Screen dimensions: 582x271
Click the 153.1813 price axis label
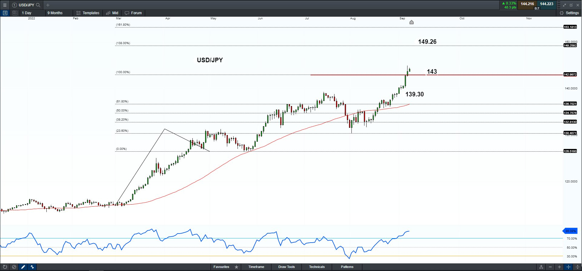570,27
